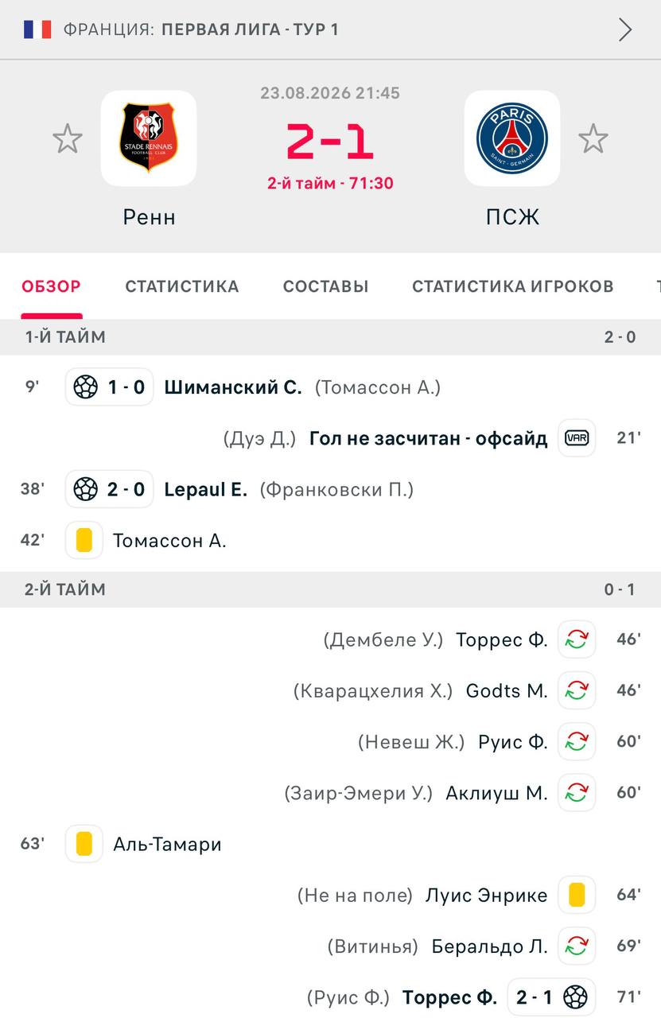Click the 2 - 1 goal ball icon
Viewport: 661px width, 1018px height.
[575, 997]
